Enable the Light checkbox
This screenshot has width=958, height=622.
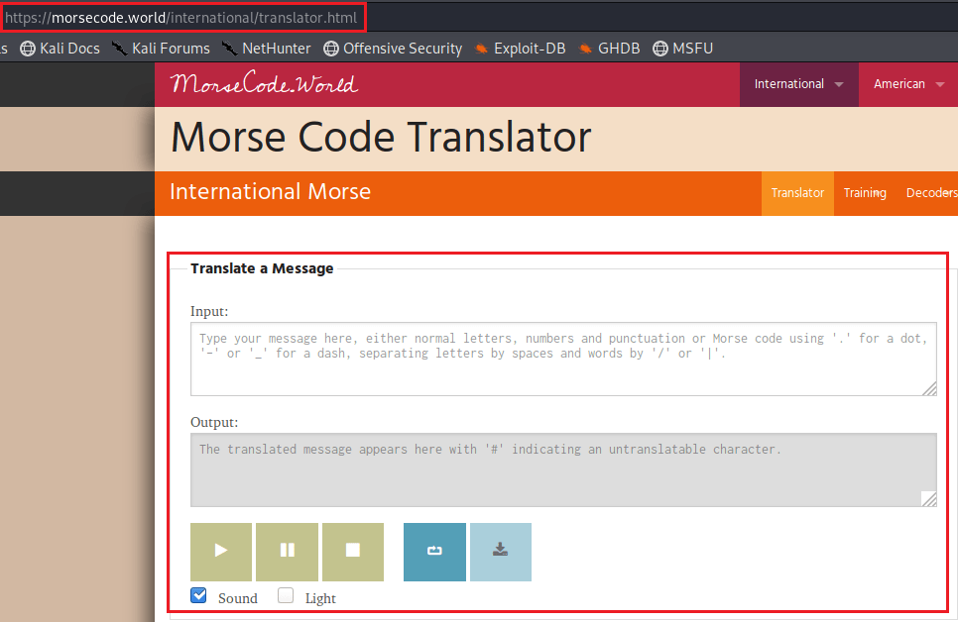(x=286, y=596)
